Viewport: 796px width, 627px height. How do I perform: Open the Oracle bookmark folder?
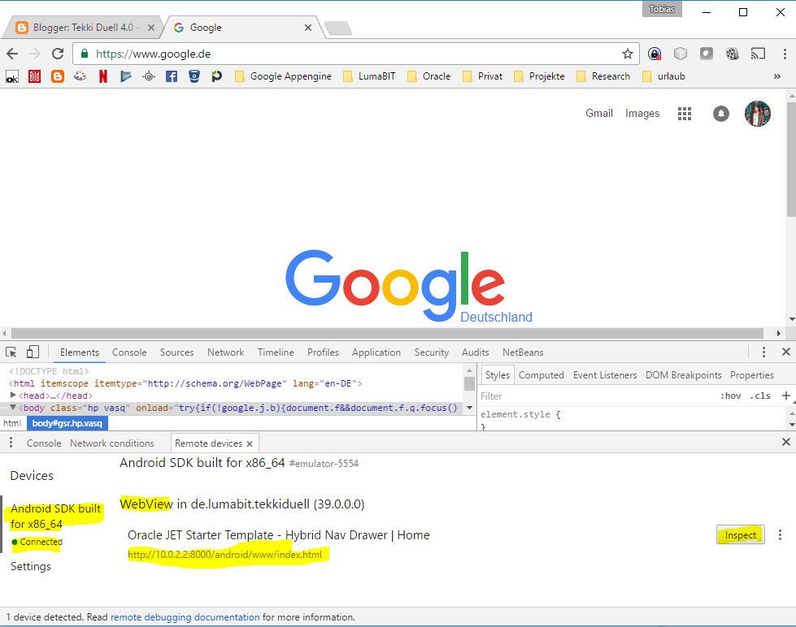(429, 76)
